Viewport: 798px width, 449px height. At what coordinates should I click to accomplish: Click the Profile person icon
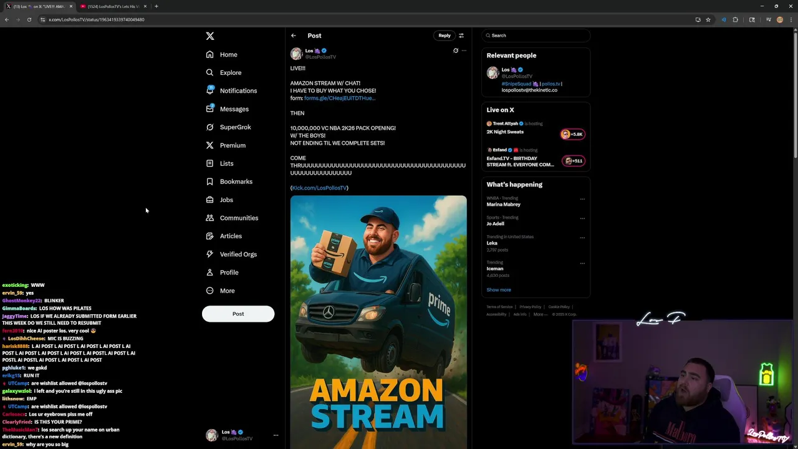210,273
